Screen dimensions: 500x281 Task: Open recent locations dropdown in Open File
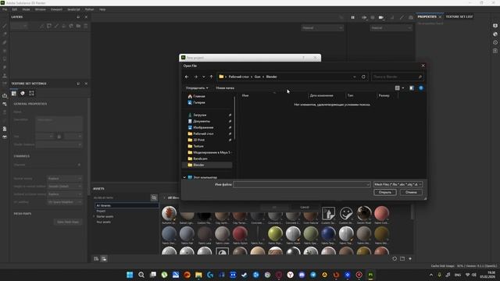[x=204, y=76]
